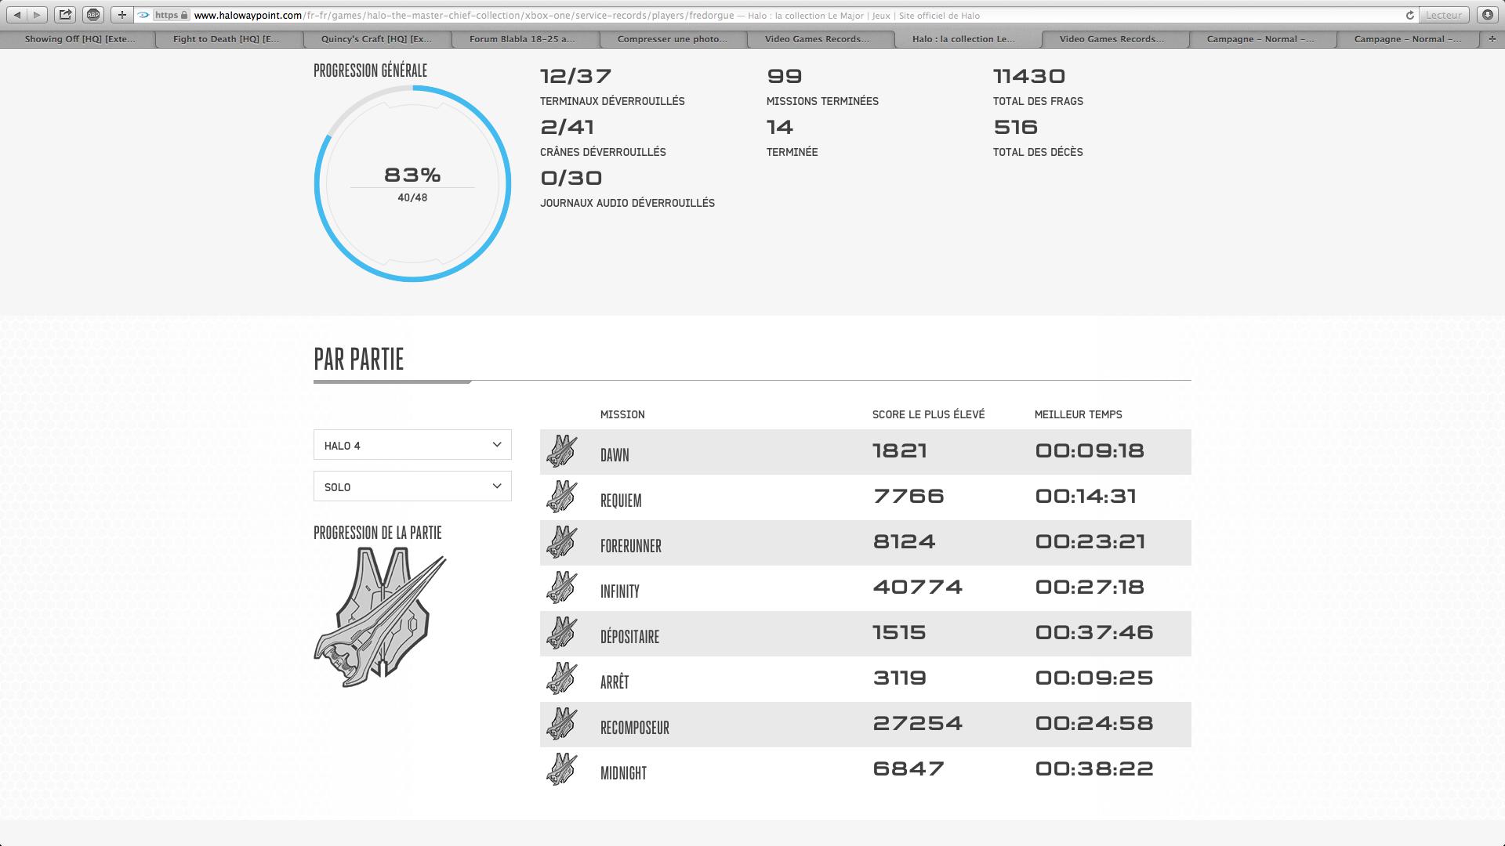Click the new tab plus icon

(1492, 38)
